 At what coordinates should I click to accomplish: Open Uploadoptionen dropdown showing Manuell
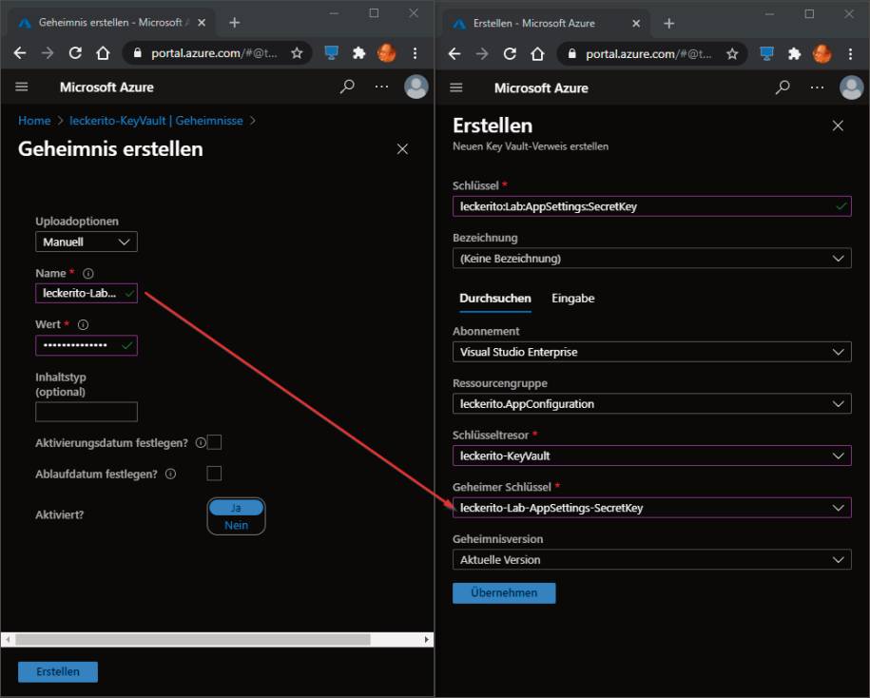tap(87, 242)
